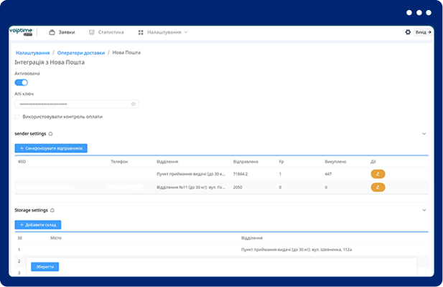Screen dimensions: 443x287
Task: Click the Зберегти save button
Action: pyautogui.click(x=45, y=267)
